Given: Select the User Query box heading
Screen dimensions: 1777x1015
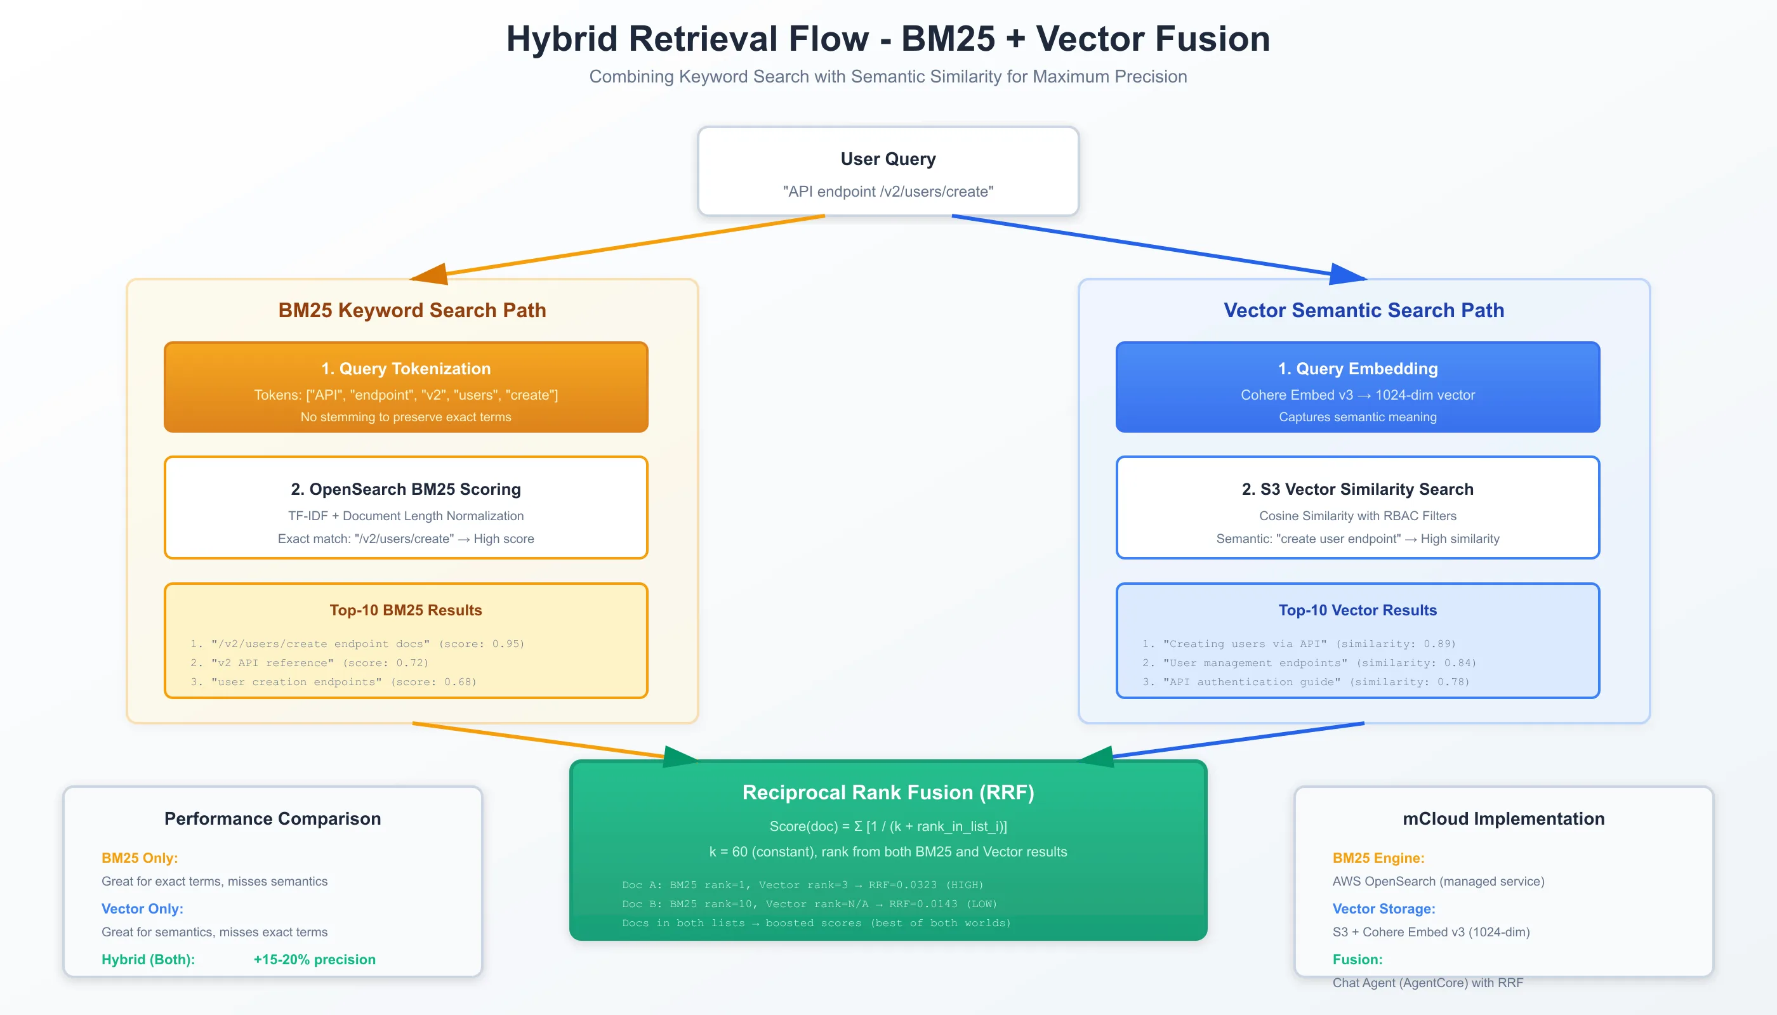Looking at the screenshot, I should pyautogui.click(x=888, y=159).
